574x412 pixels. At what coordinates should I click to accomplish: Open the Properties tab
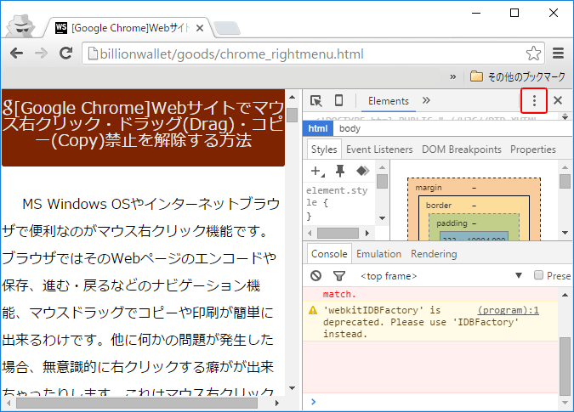(x=533, y=150)
